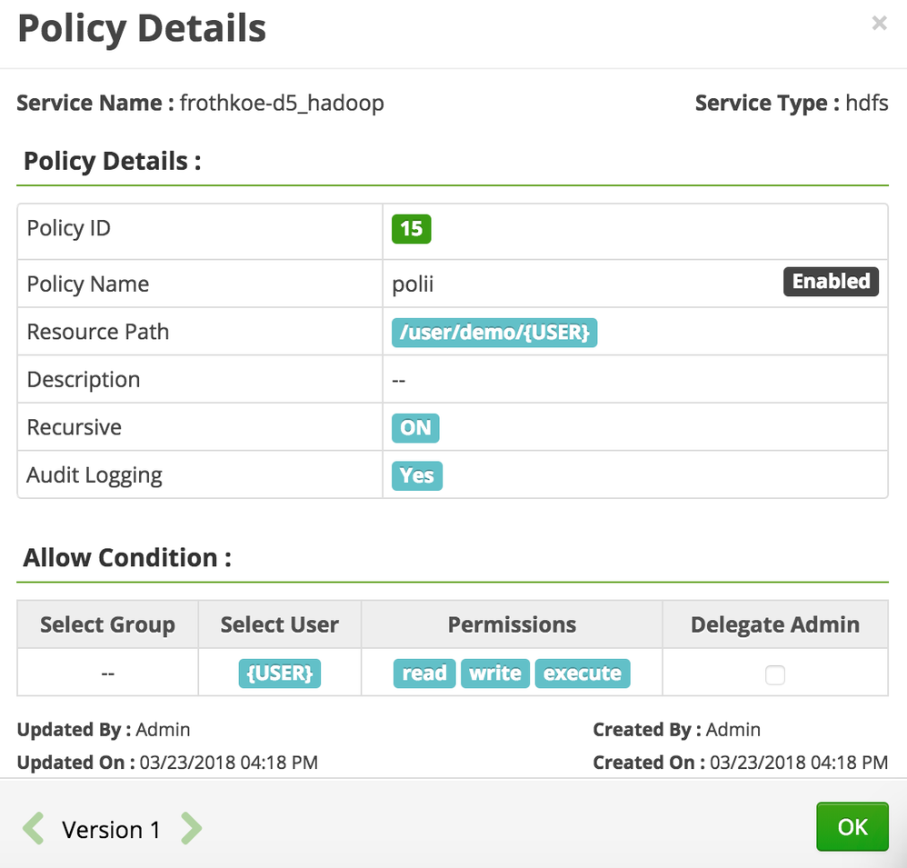This screenshot has width=907, height=868.
Task: Go to previous policy version arrow
Action: coord(34,828)
